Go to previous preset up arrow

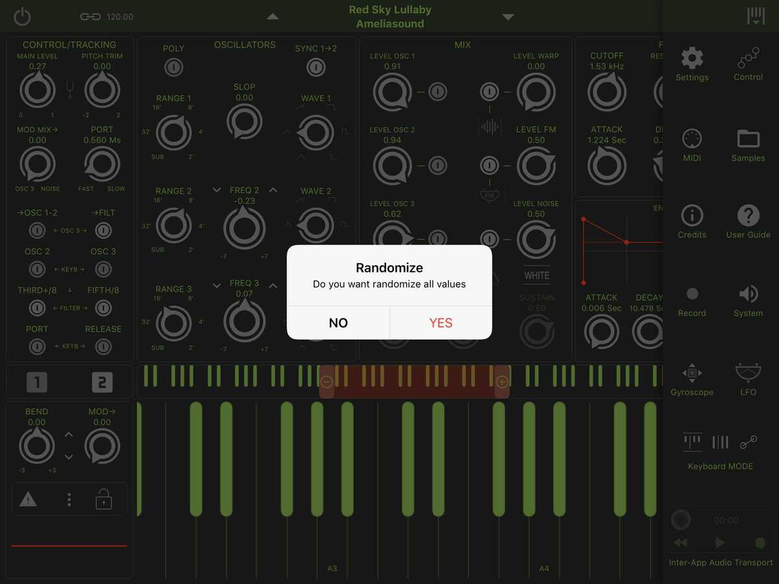click(x=273, y=16)
